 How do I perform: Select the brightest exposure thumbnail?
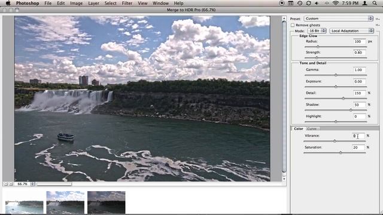point(24,202)
